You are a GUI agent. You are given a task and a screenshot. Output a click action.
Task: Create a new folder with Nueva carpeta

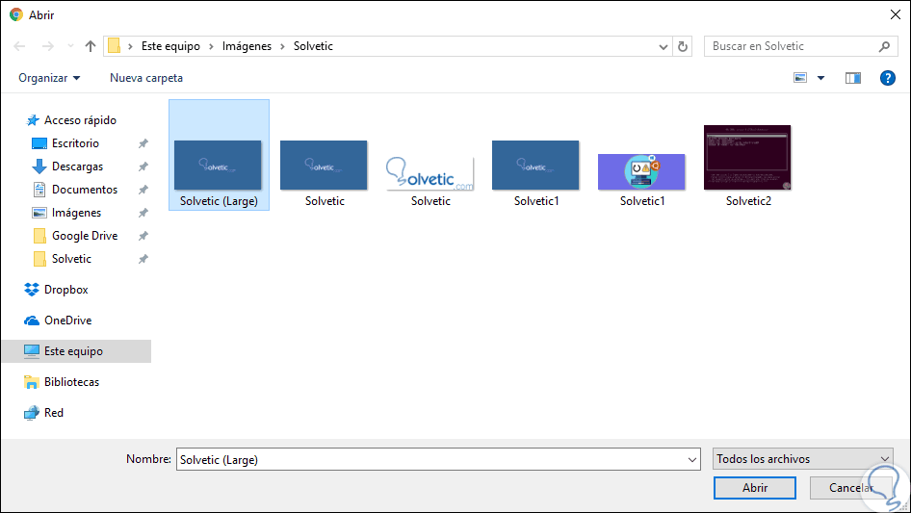(146, 78)
